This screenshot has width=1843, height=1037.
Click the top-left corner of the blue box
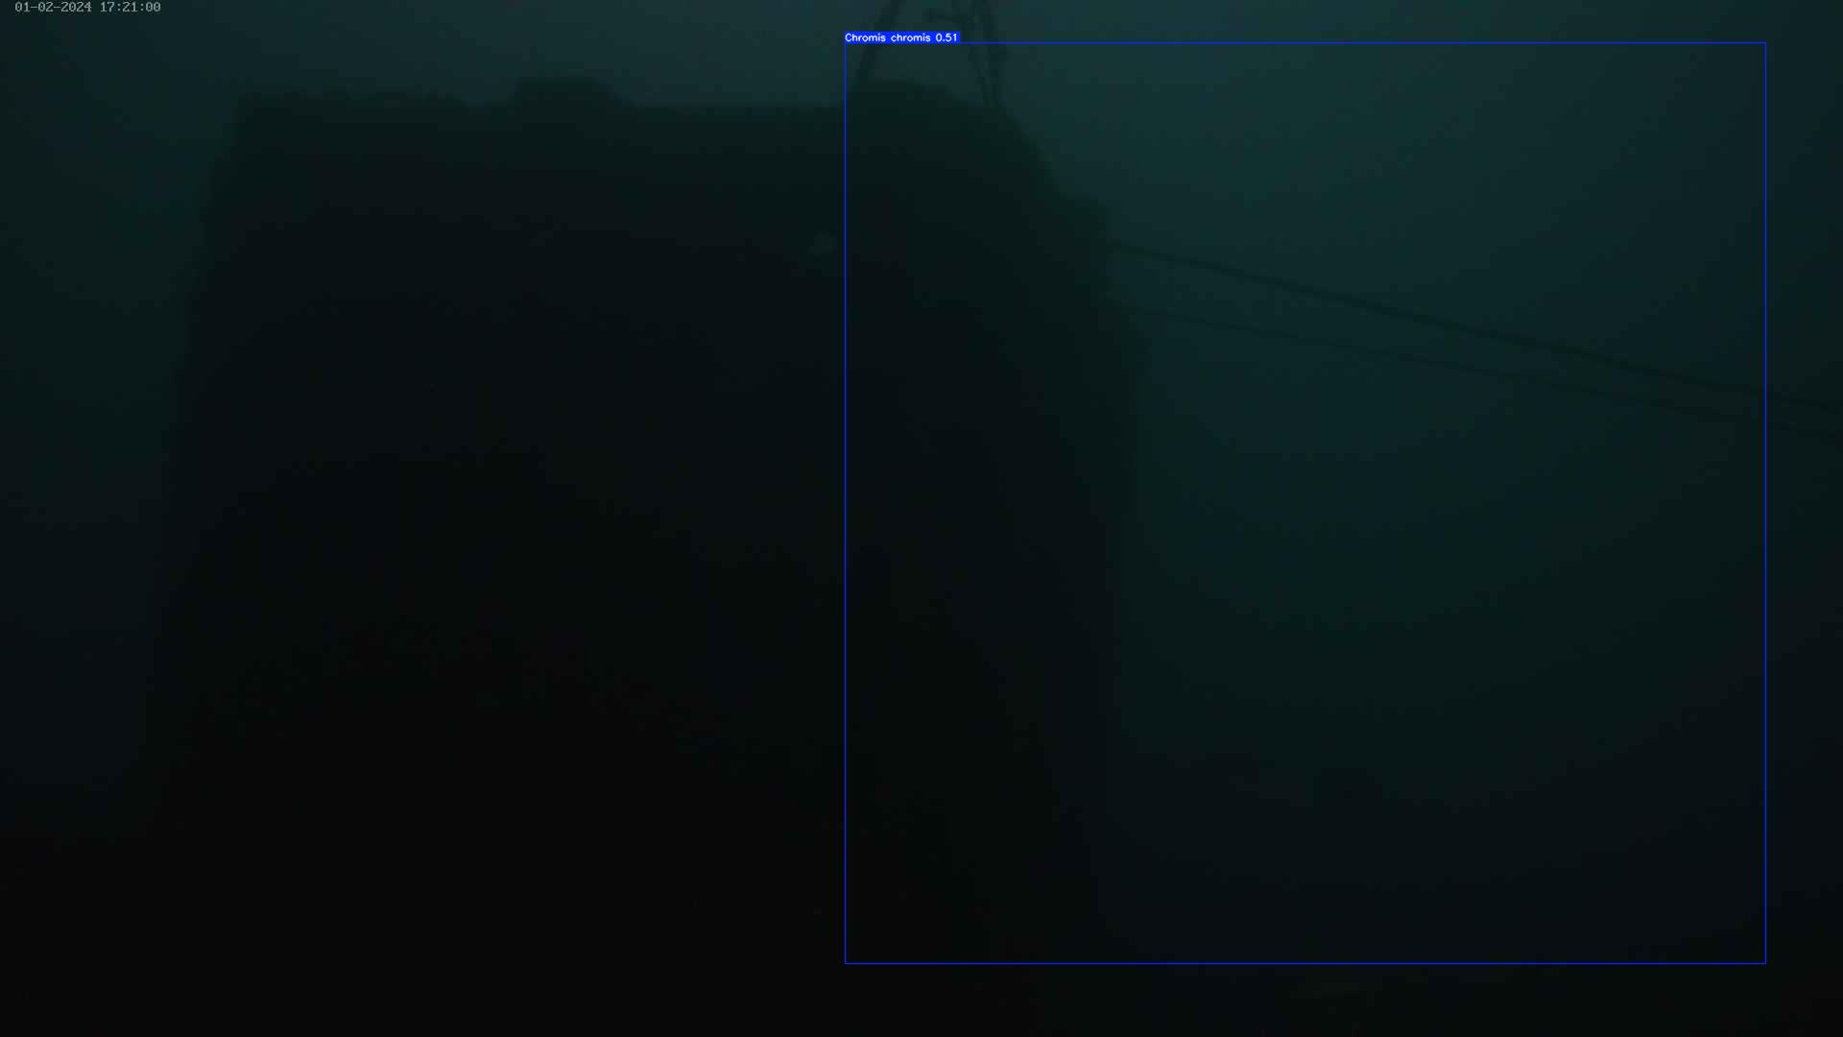pos(846,43)
